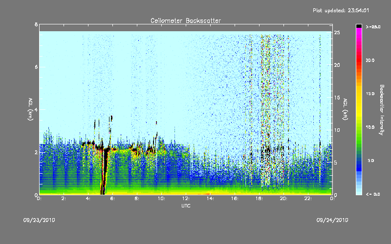Image resolution: width=391 pixels, height=244 pixels.
Task: Click the "20.0" colorbar tick label
Action: coord(370,60)
